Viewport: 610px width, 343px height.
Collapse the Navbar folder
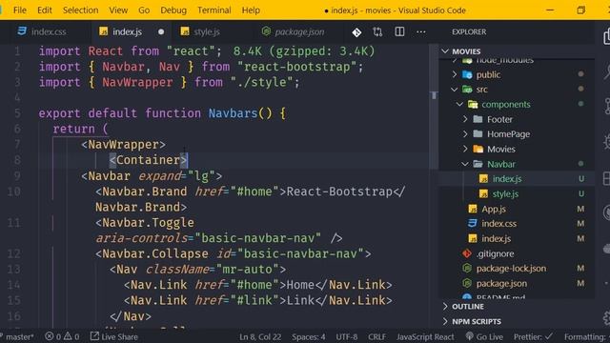pyautogui.click(x=465, y=164)
